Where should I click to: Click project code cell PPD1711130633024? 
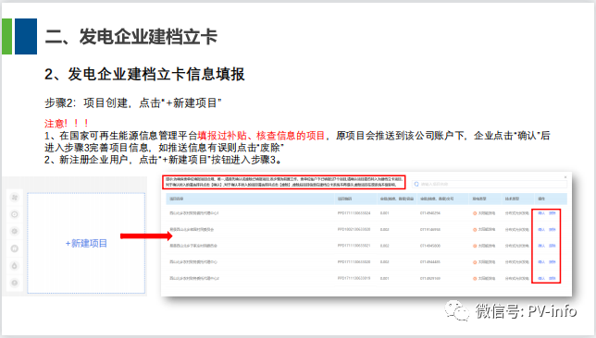click(x=354, y=213)
